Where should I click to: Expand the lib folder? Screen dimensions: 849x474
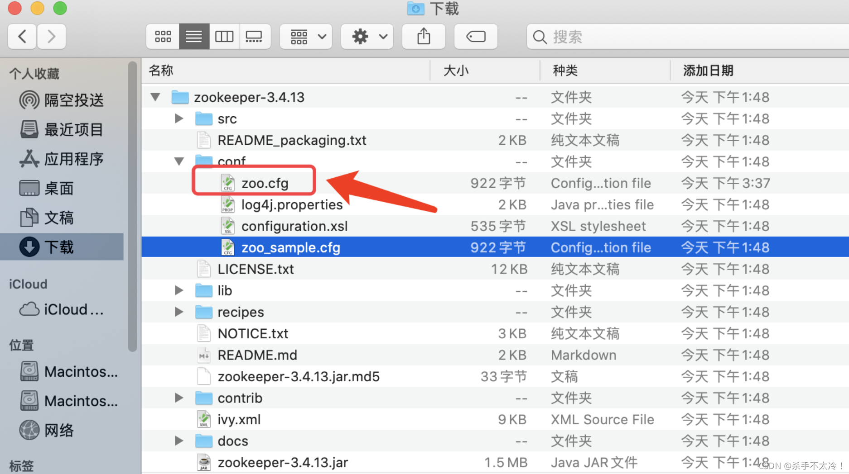[x=179, y=290]
